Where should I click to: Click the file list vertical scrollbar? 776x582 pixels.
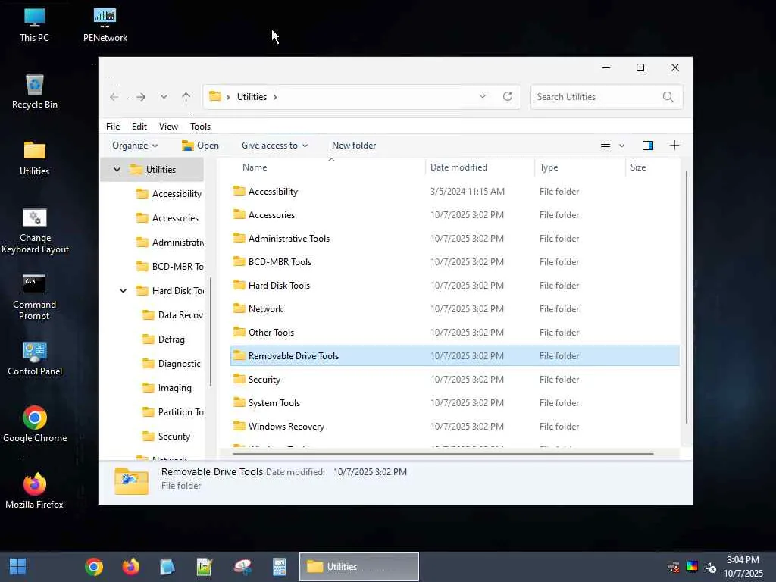(687, 297)
